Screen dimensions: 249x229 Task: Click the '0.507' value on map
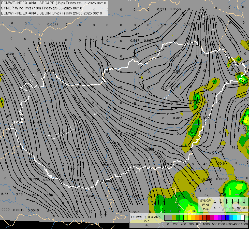click(x=107, y=165)
